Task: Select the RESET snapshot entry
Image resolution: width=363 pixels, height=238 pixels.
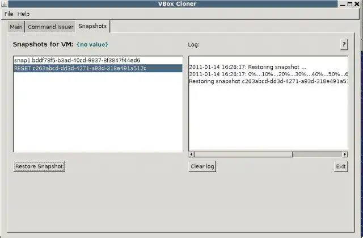Action: coord(98,68)
